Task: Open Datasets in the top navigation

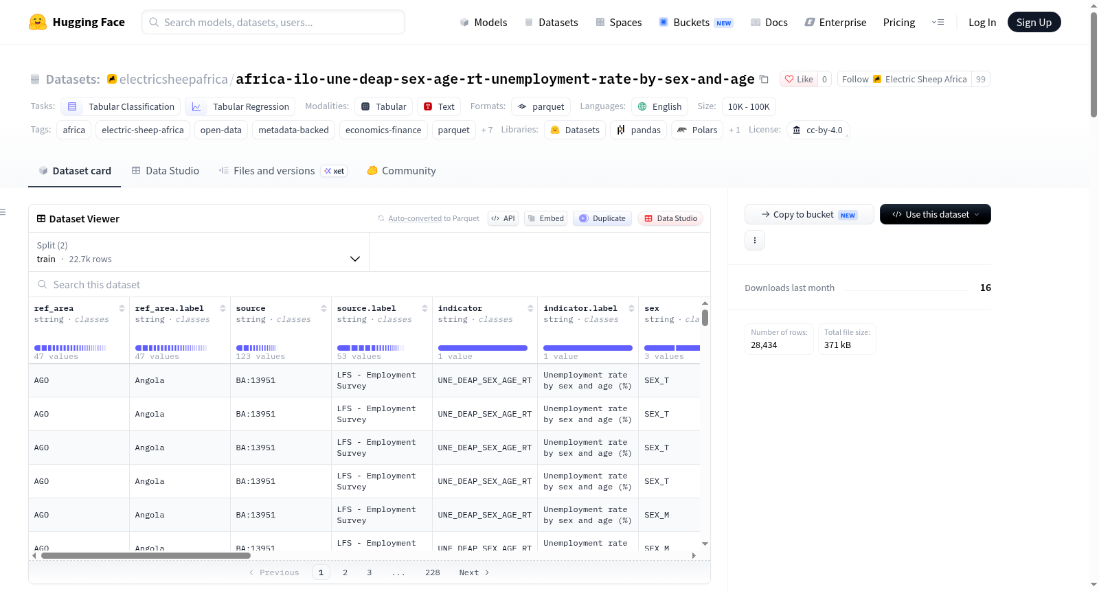Action: (551, 22)
